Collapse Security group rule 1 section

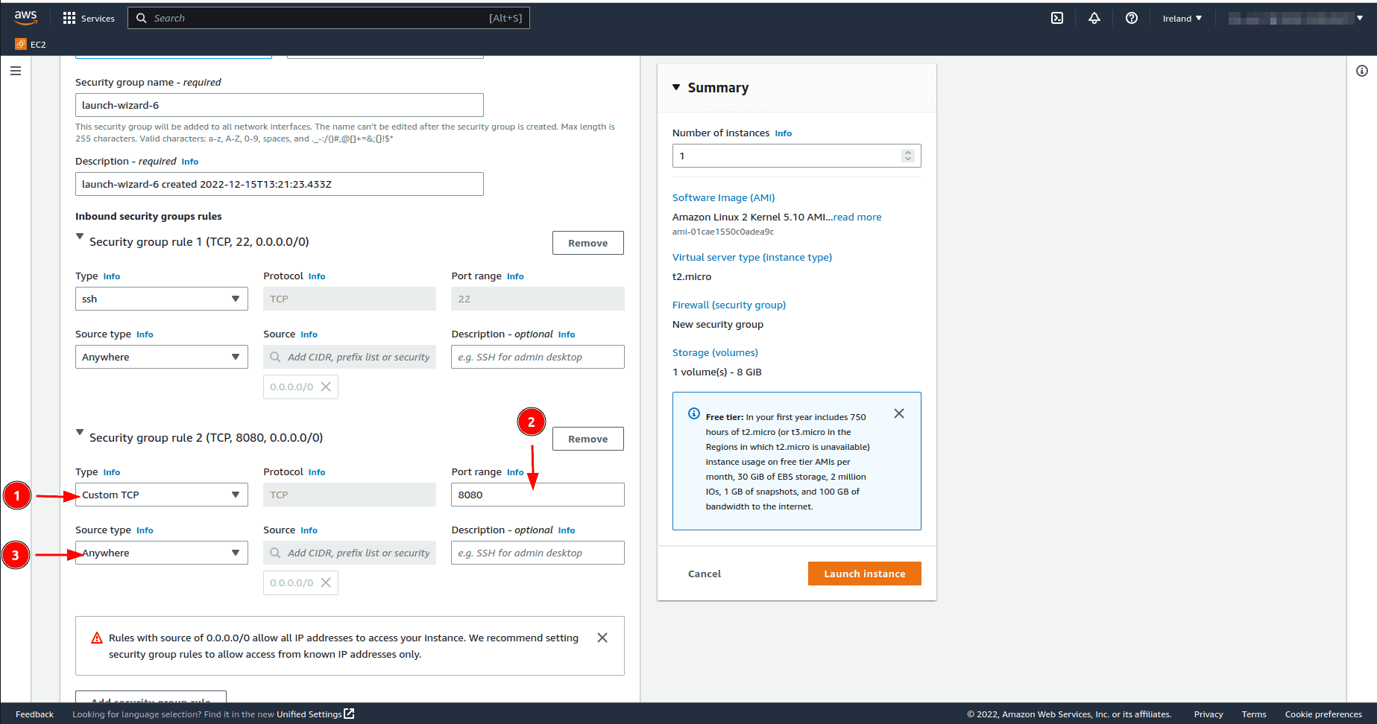[80, 236]
